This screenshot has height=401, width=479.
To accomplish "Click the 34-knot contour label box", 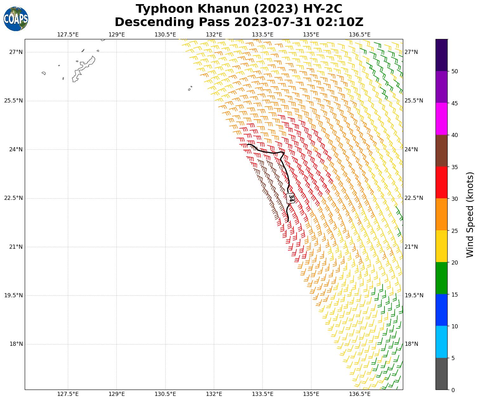I will tap(291, 198).
